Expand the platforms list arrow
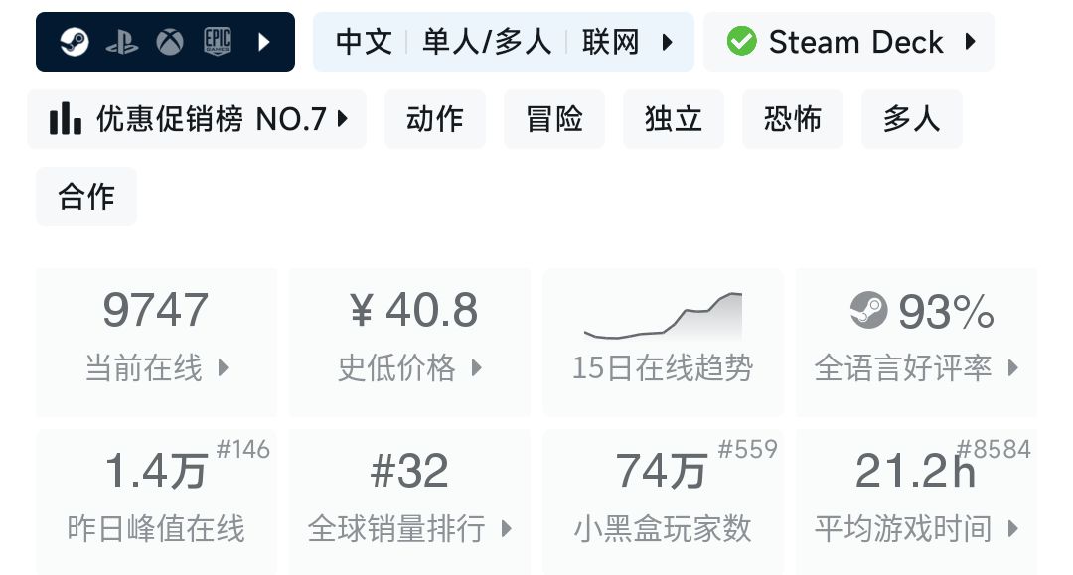Viewport: 1073px width, 575px height. coord(264,42)
